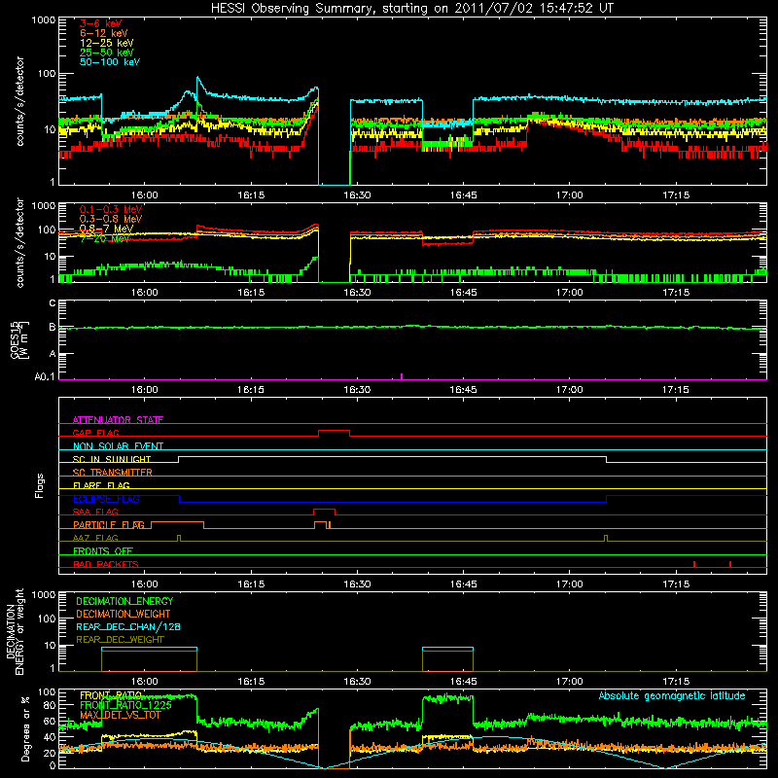This screenshot has width=778, height=778.
Task: Select the DECIMATION_ENERGY legend label
Action: coord(124,601)
